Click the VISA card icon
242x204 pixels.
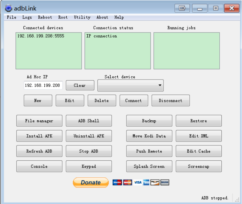137,182
